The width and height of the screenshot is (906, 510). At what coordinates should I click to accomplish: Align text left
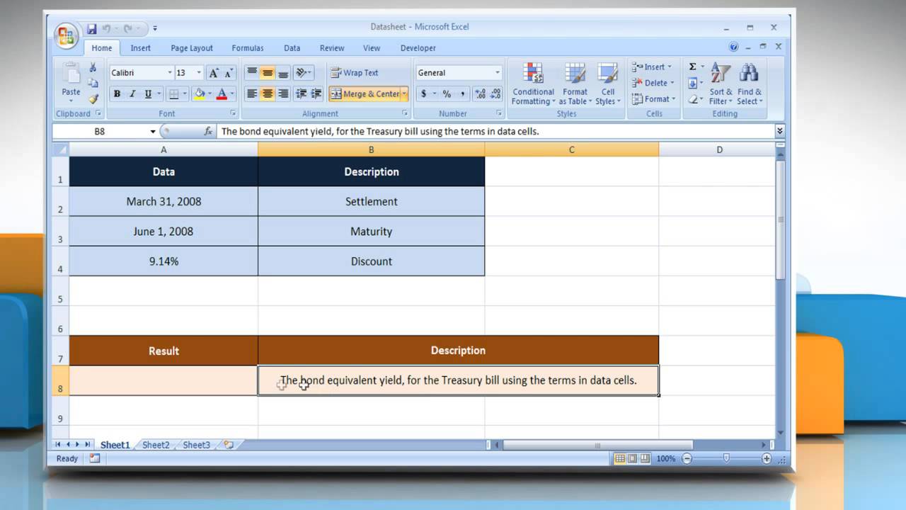click(x=251, y=93)
